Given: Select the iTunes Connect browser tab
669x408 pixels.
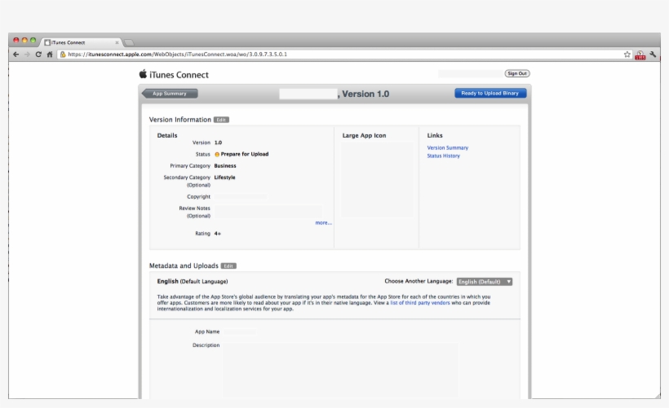Looking at the screenshot, I should [81, 42].
